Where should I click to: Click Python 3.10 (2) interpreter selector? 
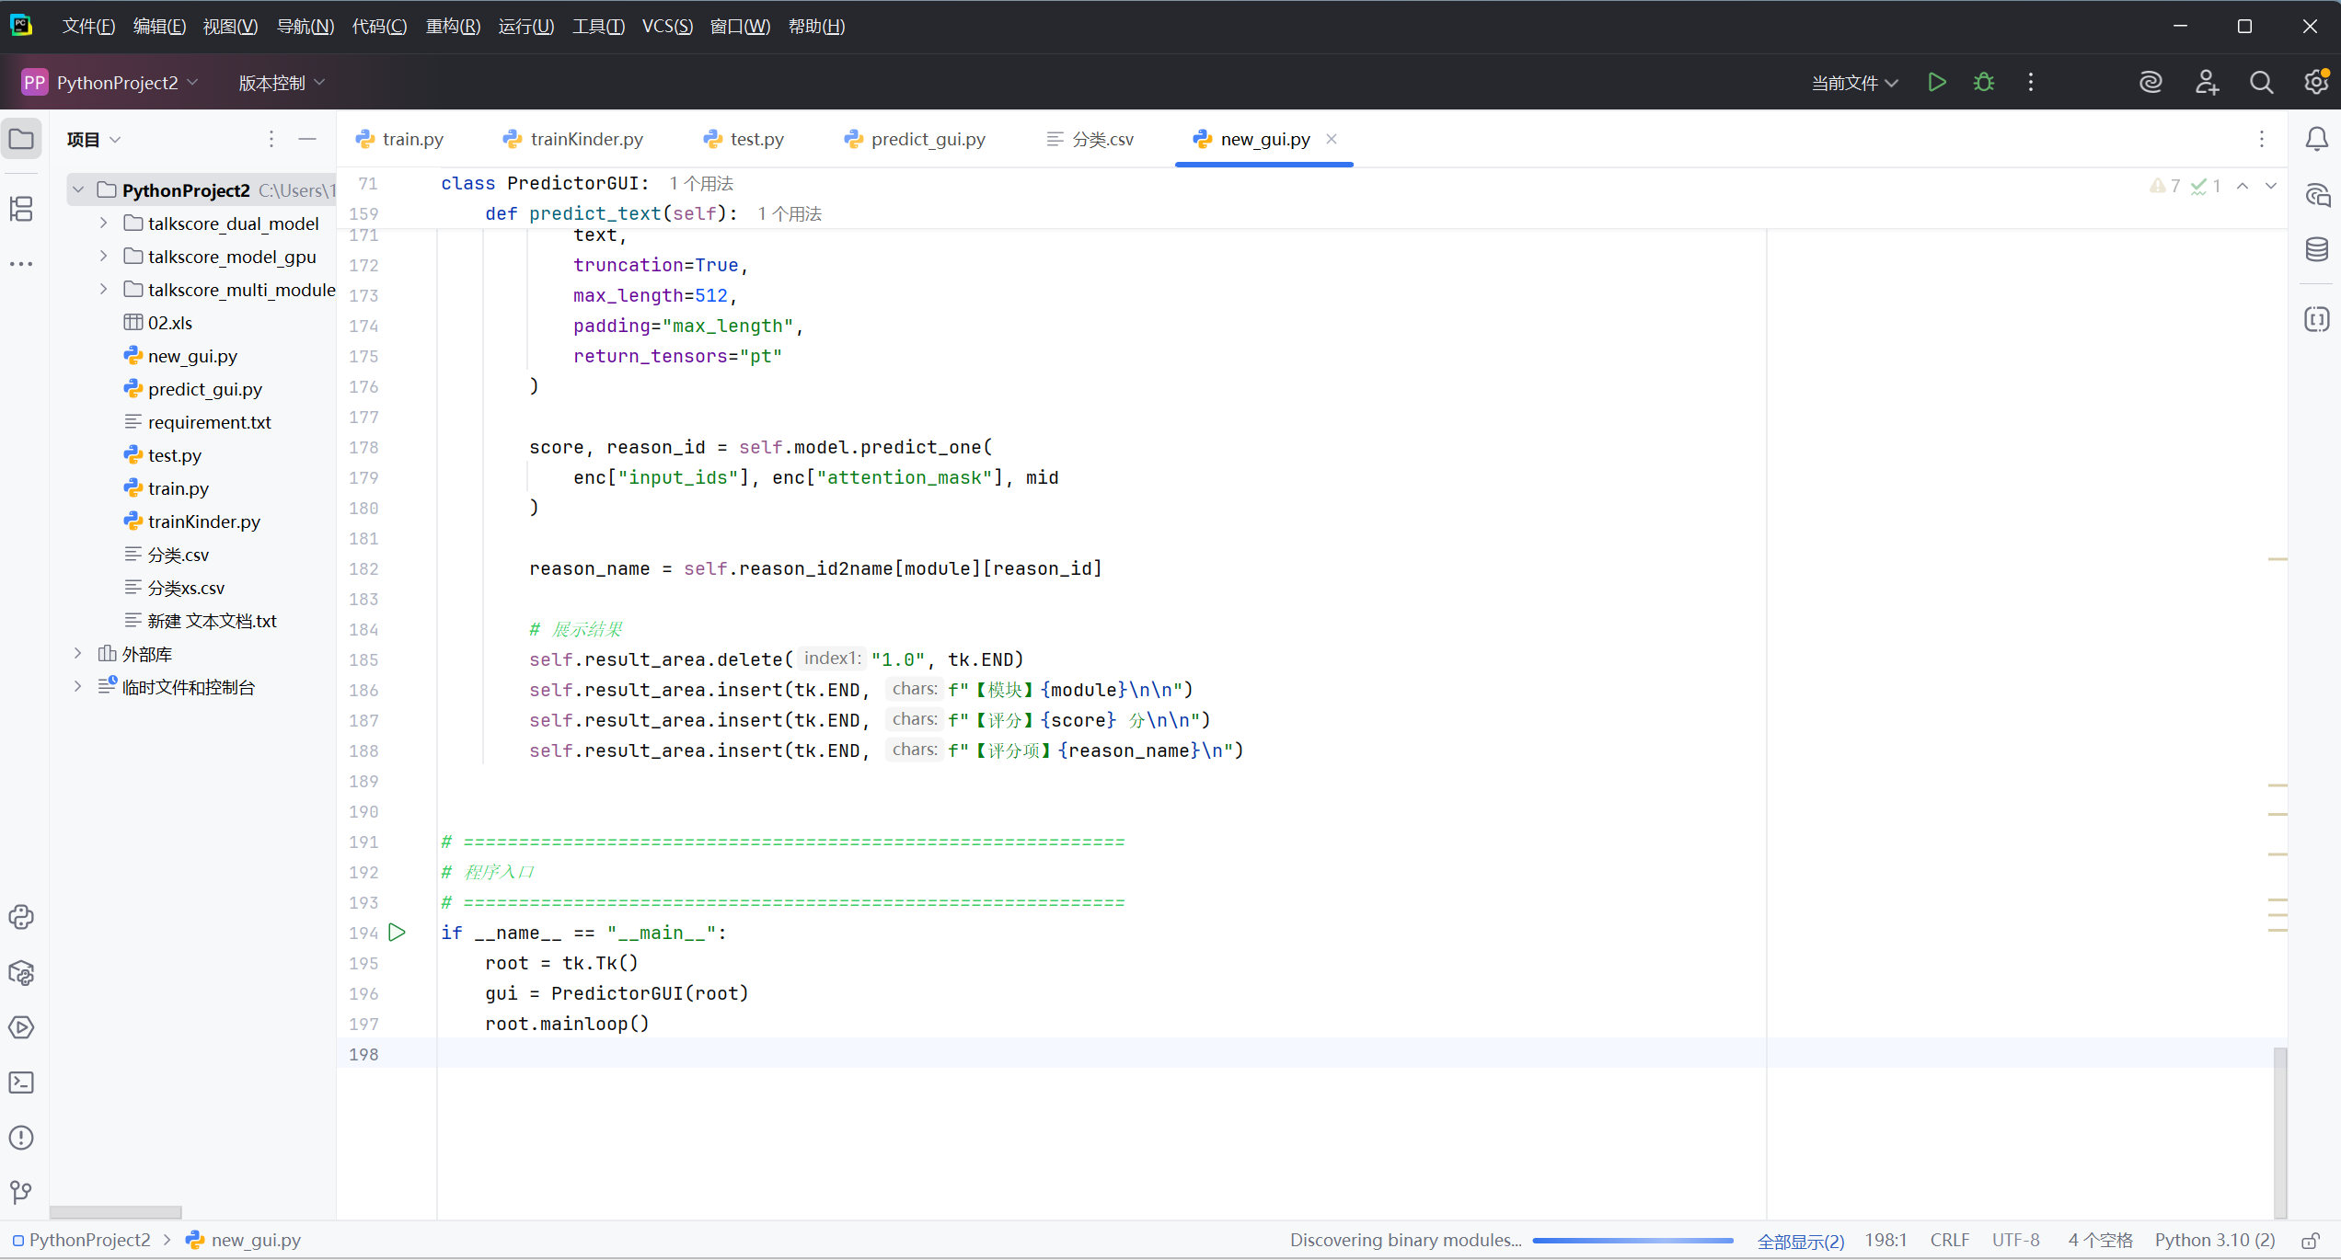pyautogui.click(x=2214, y=1241)
